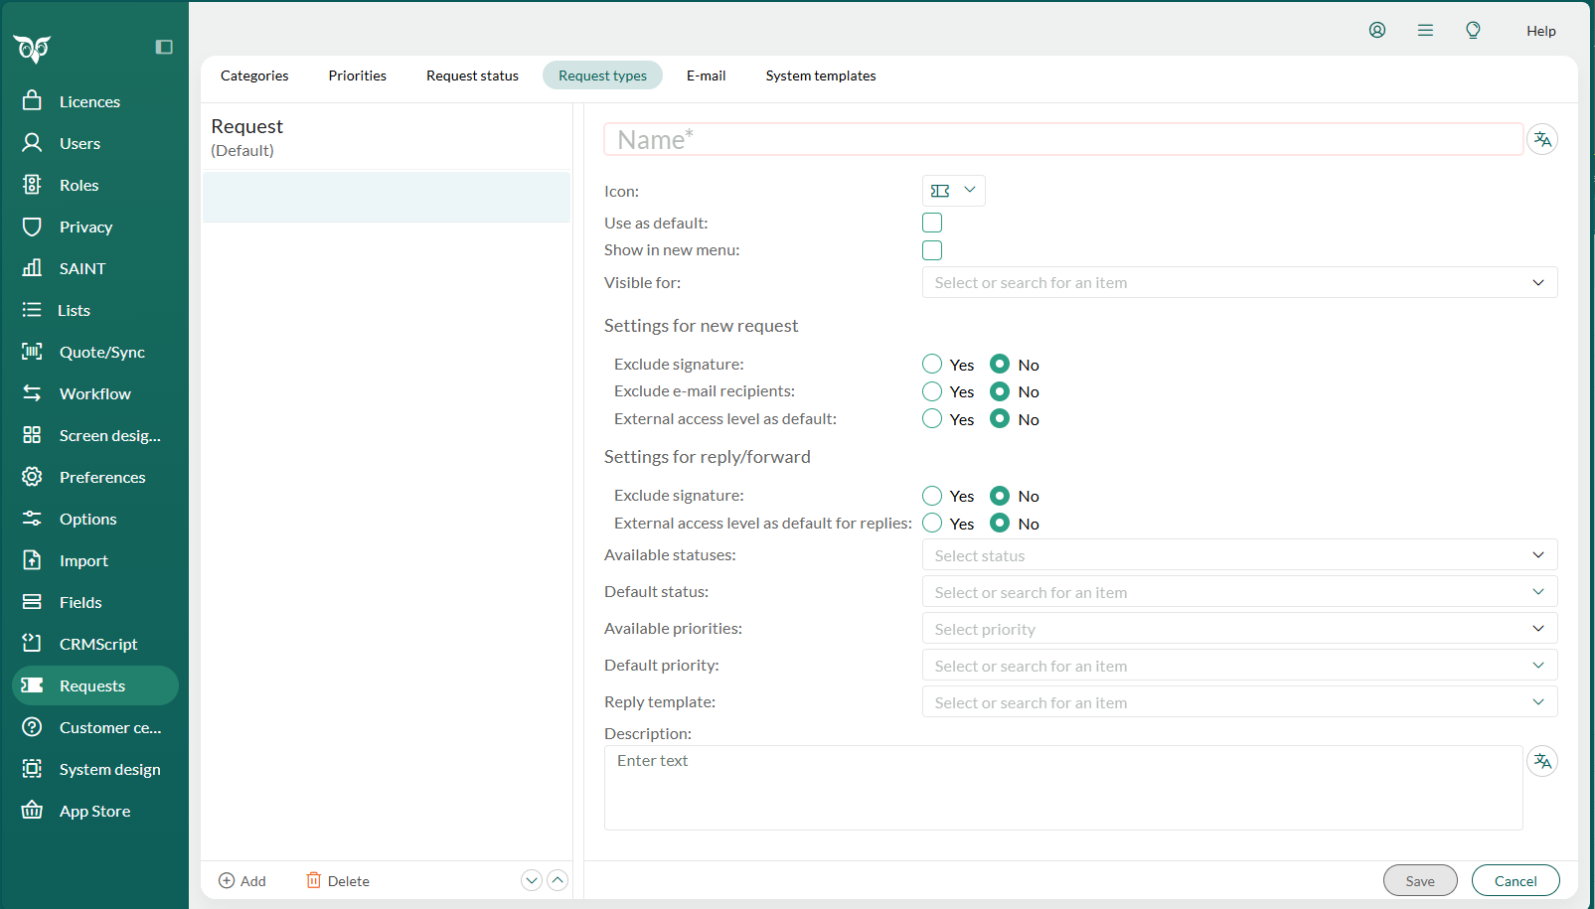The height and width of the screenshot is (909, 1595).
Task: Open Fields via the stacked bars icon
Action: pyautogui.click(x=32, y=602)
